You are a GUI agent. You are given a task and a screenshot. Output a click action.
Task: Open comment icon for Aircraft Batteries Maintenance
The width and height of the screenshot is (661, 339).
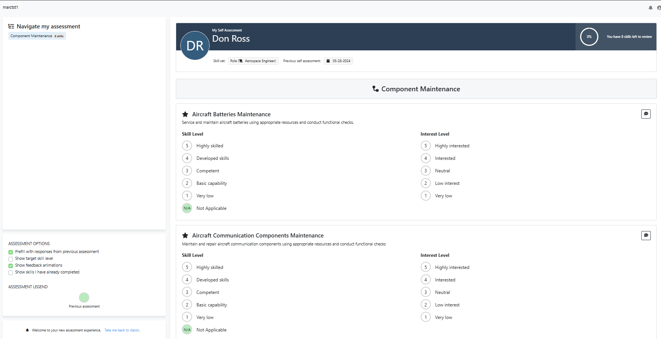(646, 114)
